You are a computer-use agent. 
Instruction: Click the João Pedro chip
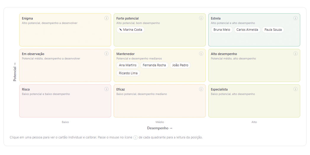180,65
